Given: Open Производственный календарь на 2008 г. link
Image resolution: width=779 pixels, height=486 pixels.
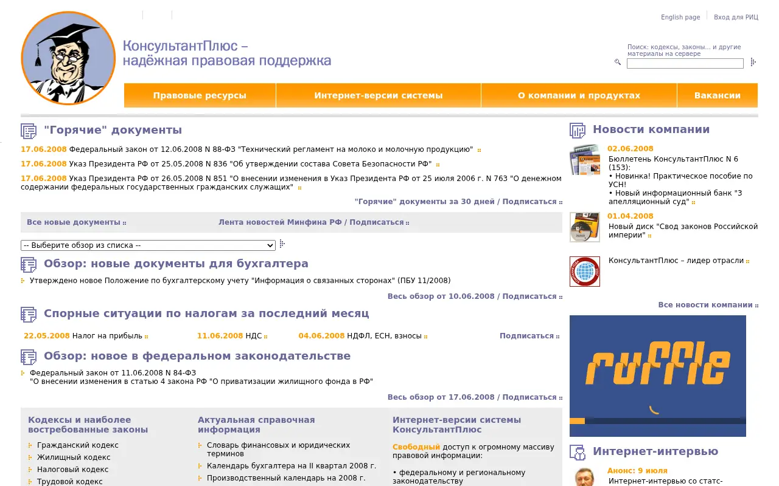Looking at the screenshot, I should coord(286,478).
